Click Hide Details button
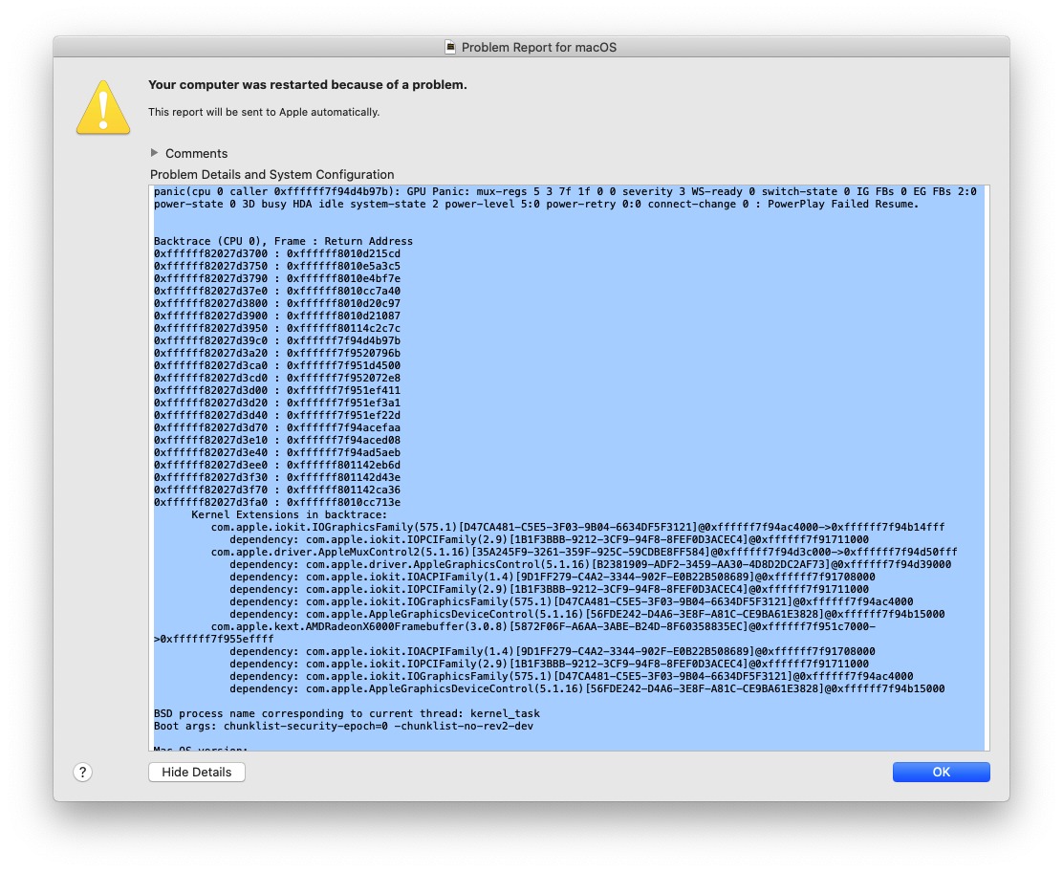Viewport: 1063px width, 872px height. (x=197, y=772)
